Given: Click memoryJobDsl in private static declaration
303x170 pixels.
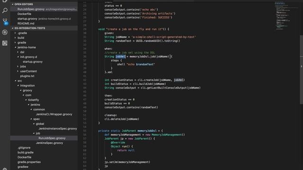Looking at the screenshot, I should click(147, 131).
